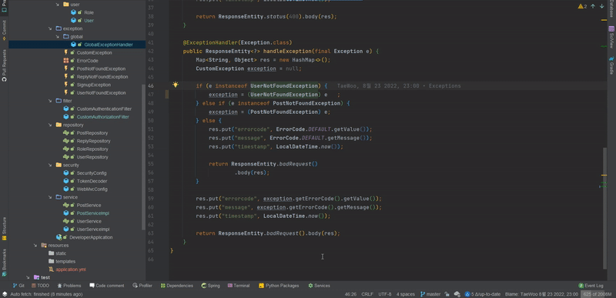Open the TODO tool window
The image size is (616, 298).
(41, 286)
